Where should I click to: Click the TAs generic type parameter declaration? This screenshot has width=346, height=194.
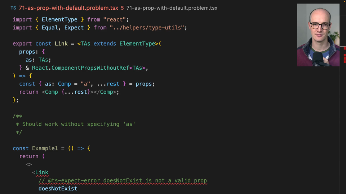click(x=85, y=43)
